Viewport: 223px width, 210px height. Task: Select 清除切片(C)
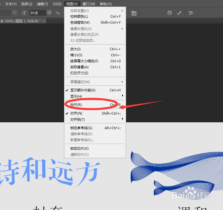coord(95,155)
